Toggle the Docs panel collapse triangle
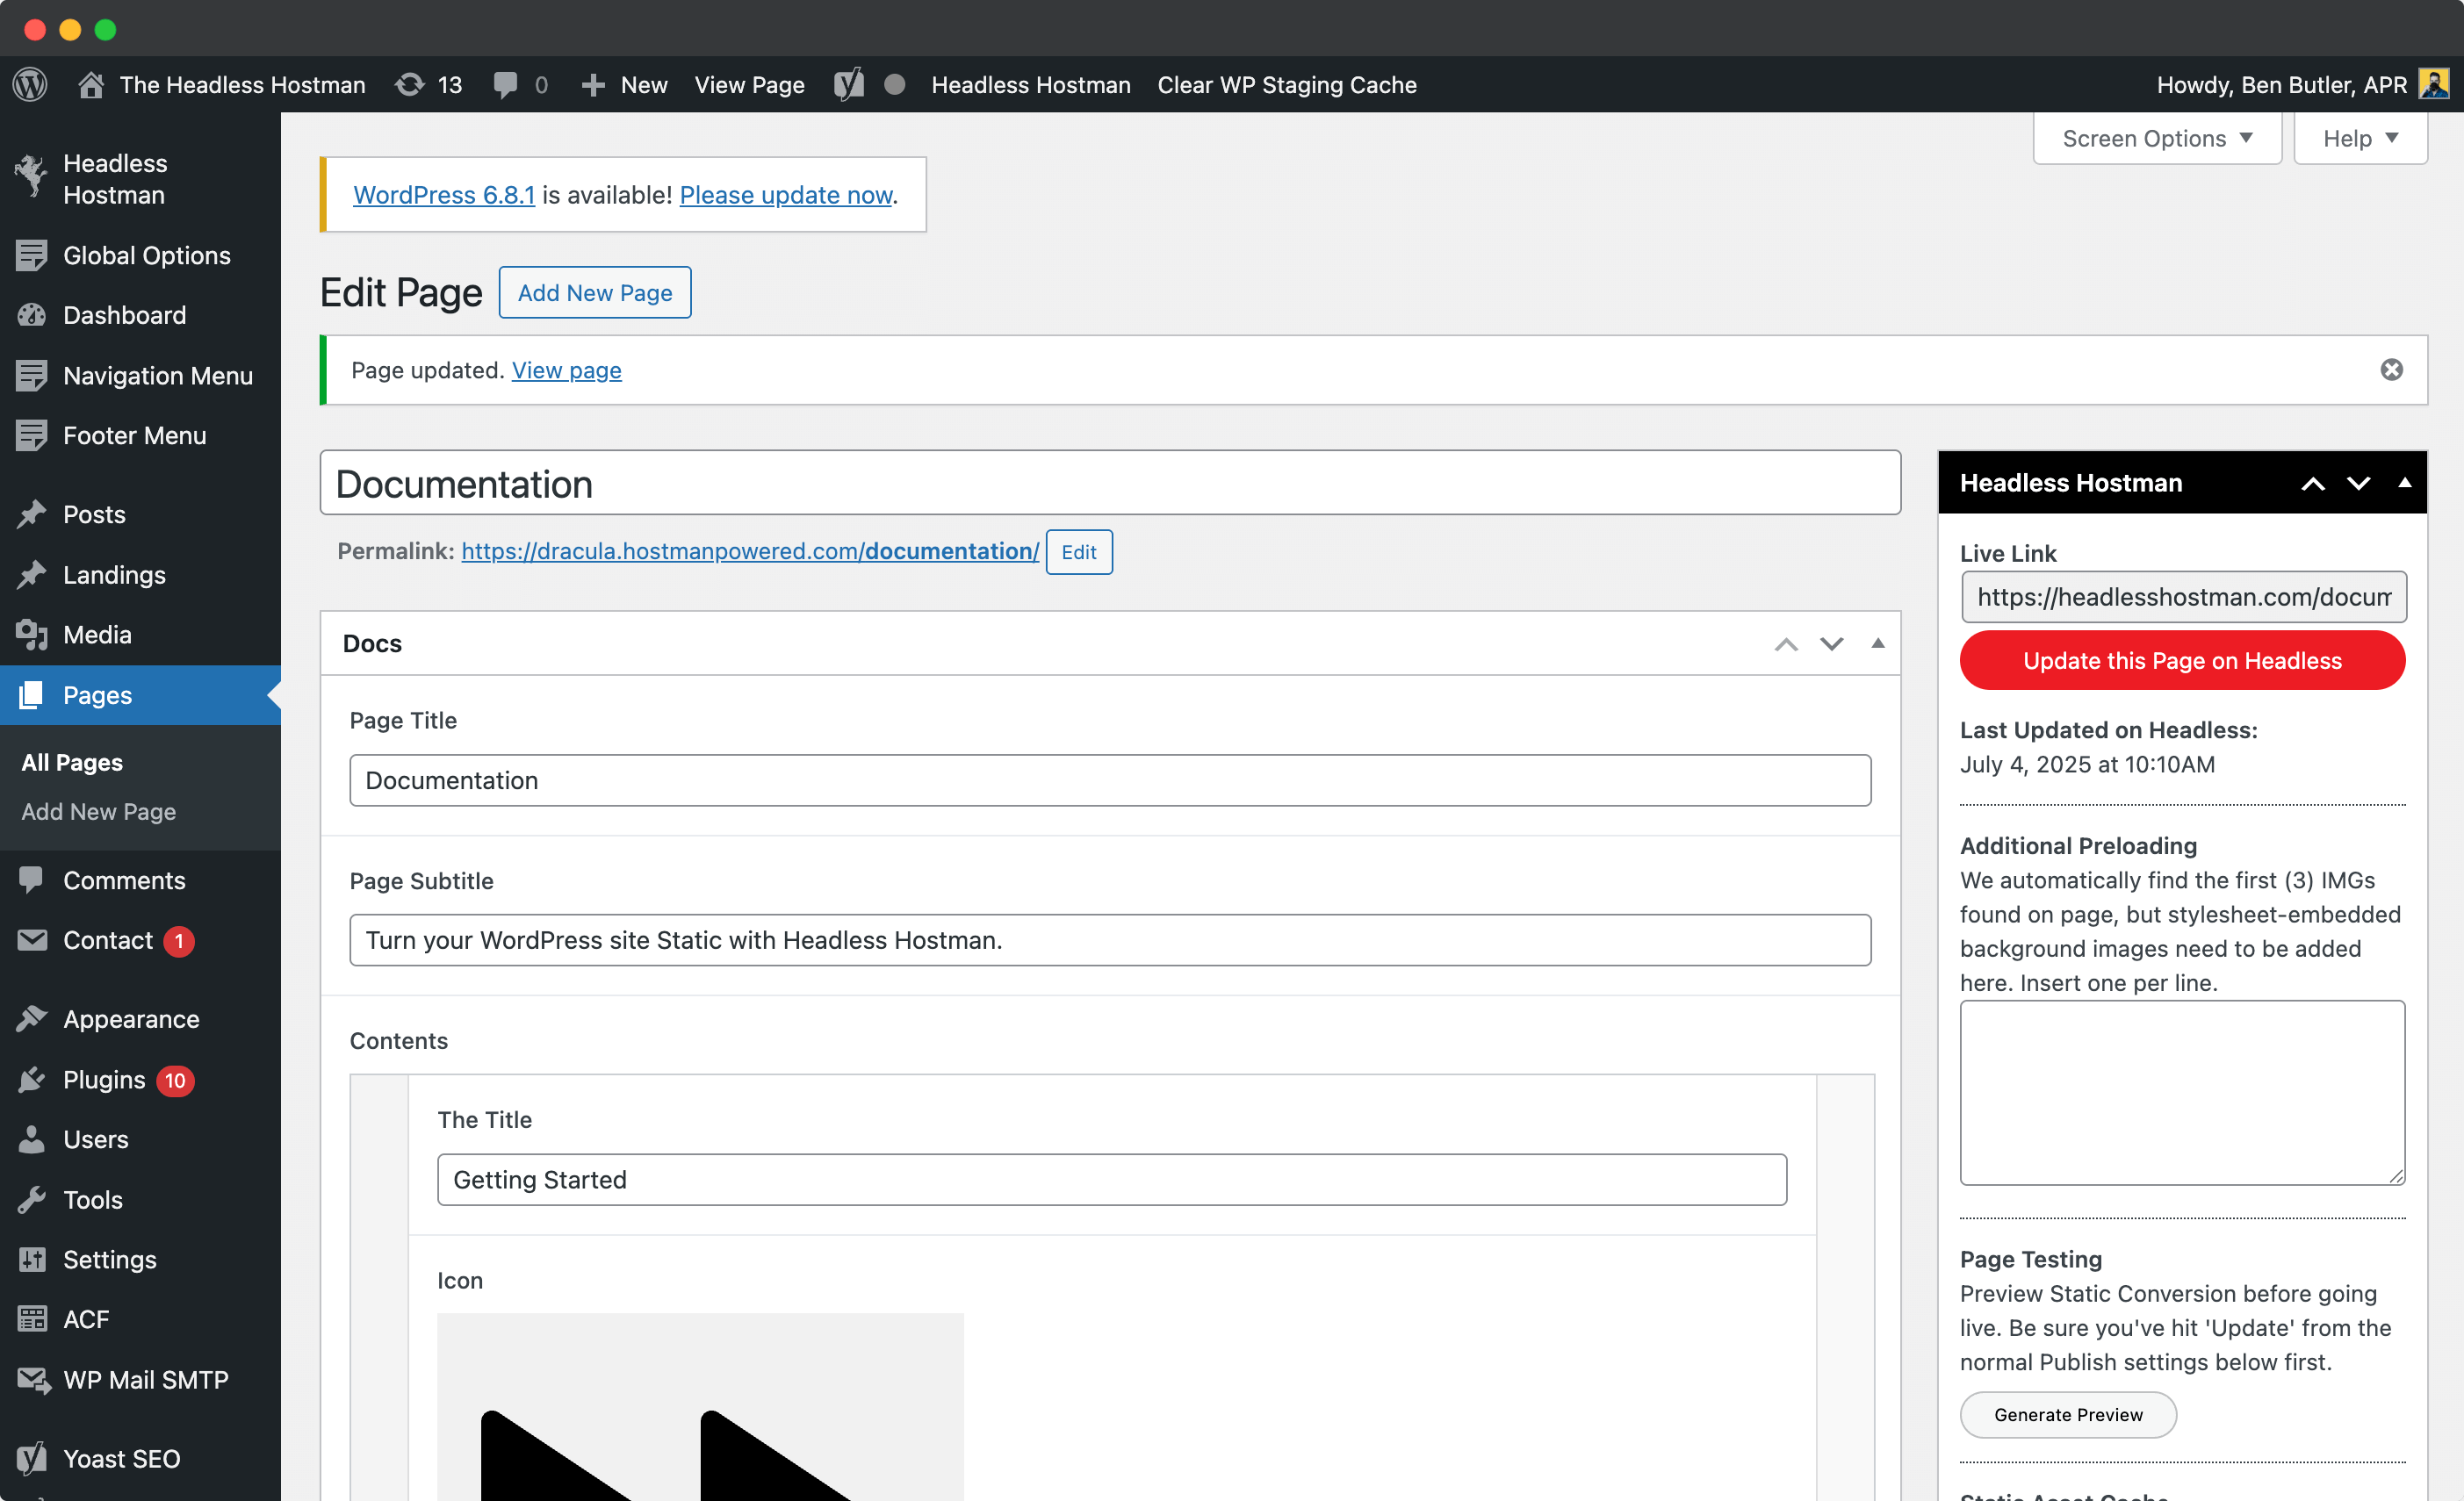Screen dimensions: 2464x1501 [x=1878, y=643]
